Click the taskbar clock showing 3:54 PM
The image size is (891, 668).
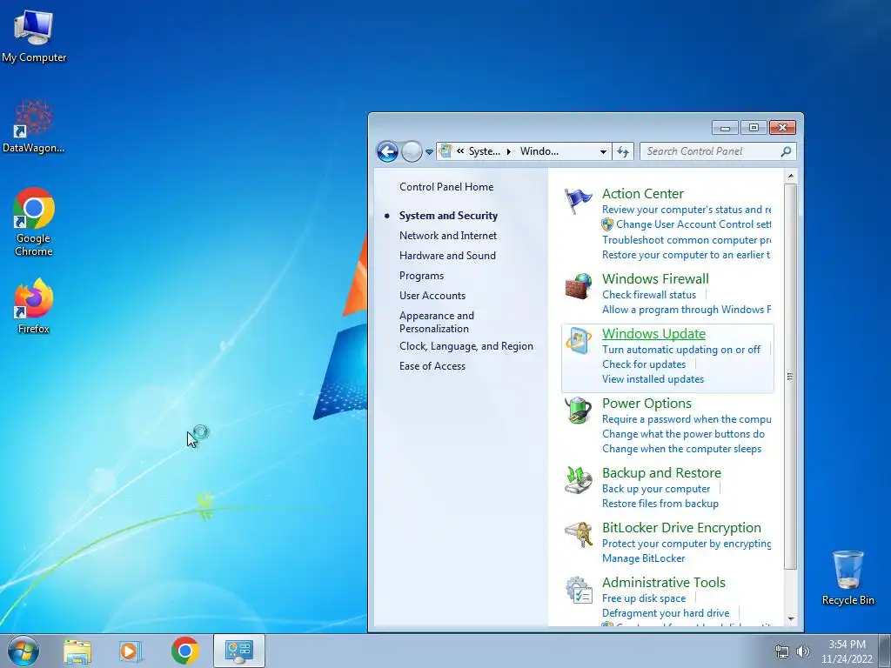[847, 651]
